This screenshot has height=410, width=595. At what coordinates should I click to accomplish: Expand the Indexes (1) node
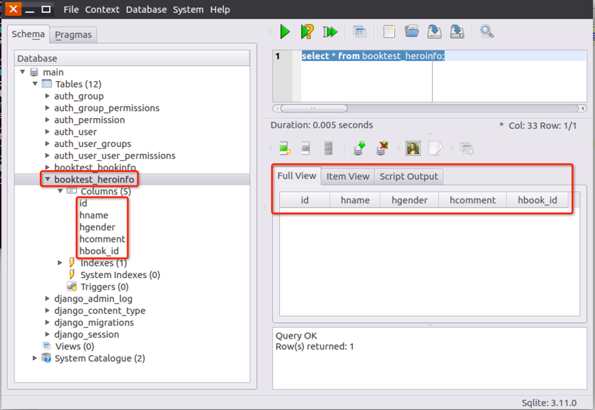[61, 263]
